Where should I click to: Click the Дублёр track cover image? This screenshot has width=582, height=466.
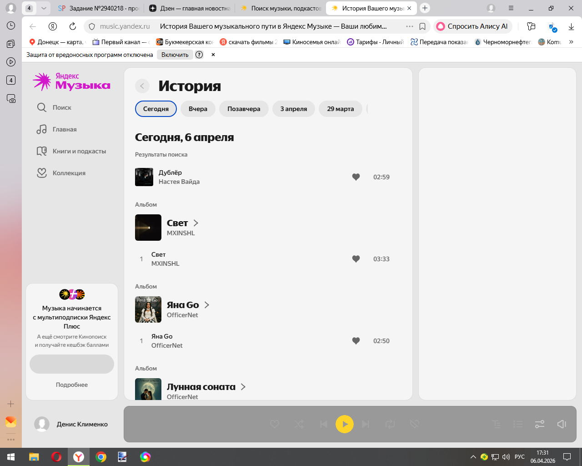pyautogui.click(x=144, y=177)
